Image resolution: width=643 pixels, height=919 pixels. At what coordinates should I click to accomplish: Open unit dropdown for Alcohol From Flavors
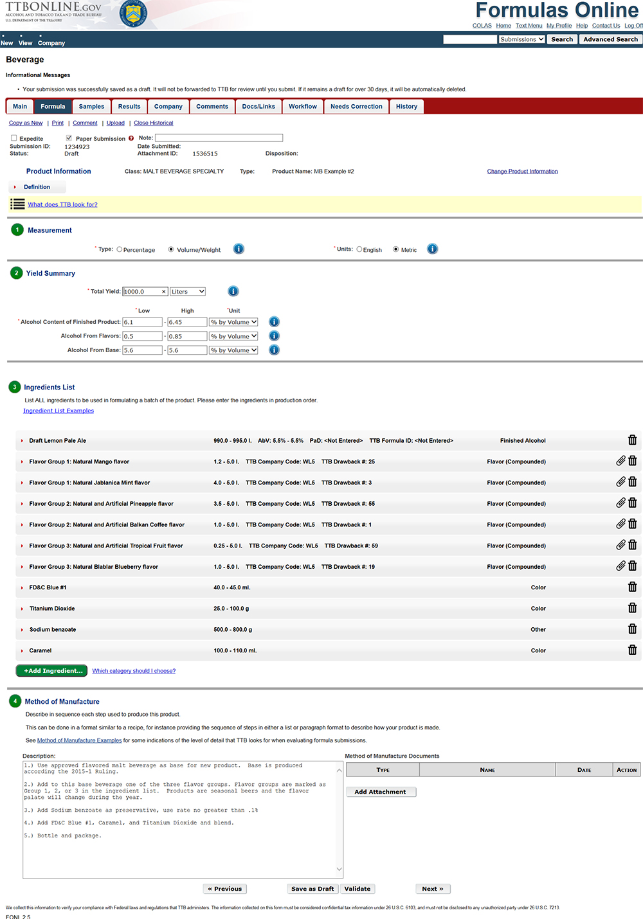coord(233,336)
